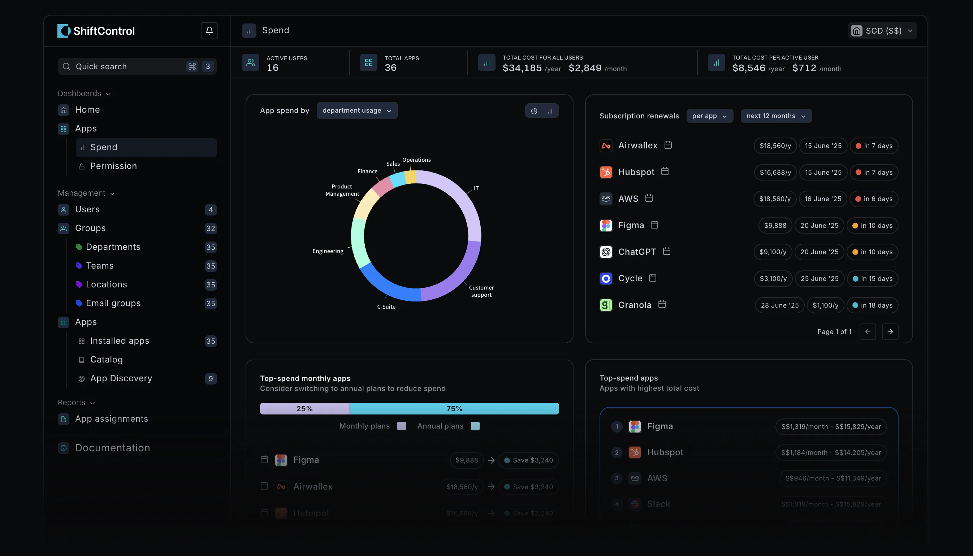
Task: Open the department usage dropdown
Action: click(x=357, y=110)
